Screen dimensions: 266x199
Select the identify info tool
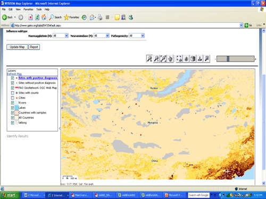[186, 59]
